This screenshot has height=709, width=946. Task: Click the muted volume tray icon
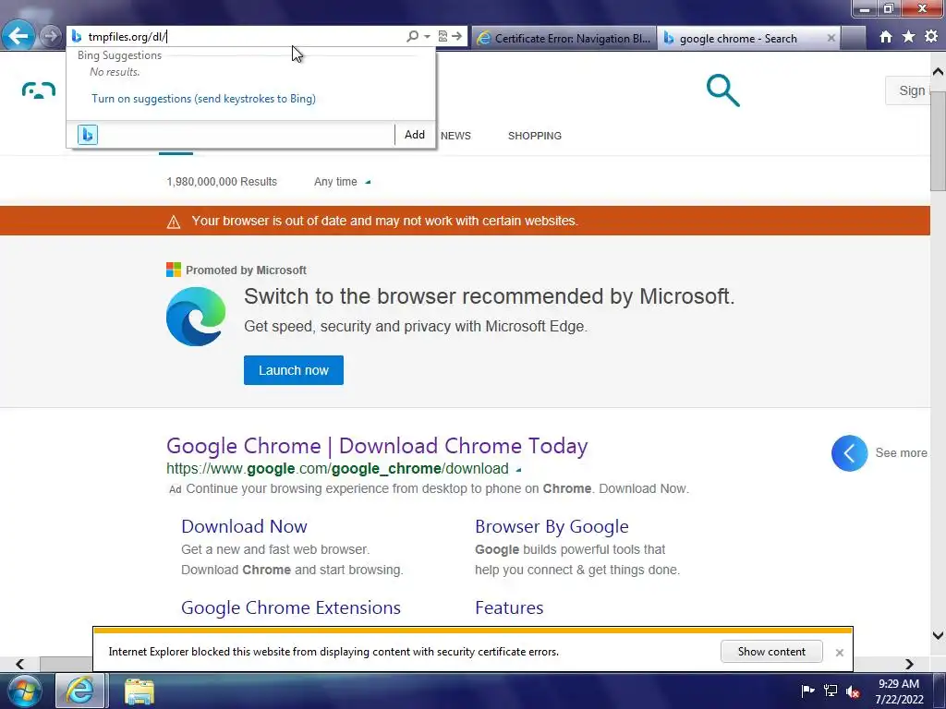coord(853,691)
